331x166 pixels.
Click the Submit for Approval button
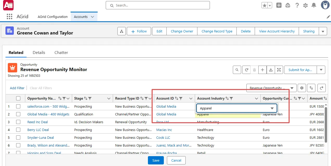300,70
